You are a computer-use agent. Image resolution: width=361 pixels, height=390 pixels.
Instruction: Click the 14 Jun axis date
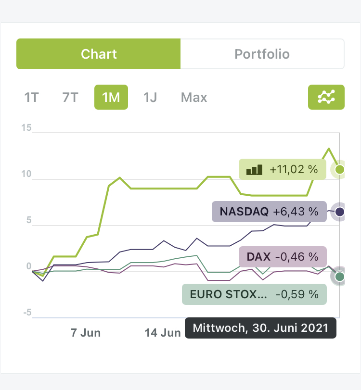click(163, 332)
